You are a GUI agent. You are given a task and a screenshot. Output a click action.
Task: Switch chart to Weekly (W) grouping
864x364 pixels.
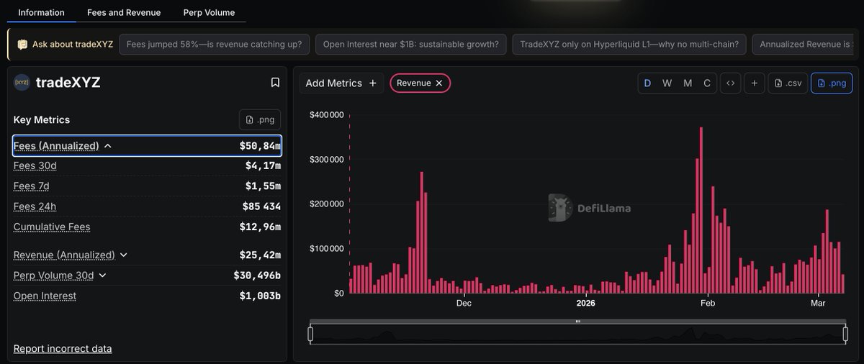[x=667, y=83]
